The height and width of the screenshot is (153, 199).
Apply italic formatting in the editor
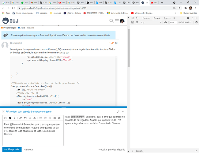click(15, 118)
